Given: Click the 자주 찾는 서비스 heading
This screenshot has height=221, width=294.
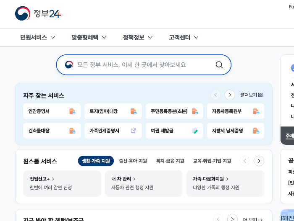Looking at the screenshot, I should click(44, 95).
